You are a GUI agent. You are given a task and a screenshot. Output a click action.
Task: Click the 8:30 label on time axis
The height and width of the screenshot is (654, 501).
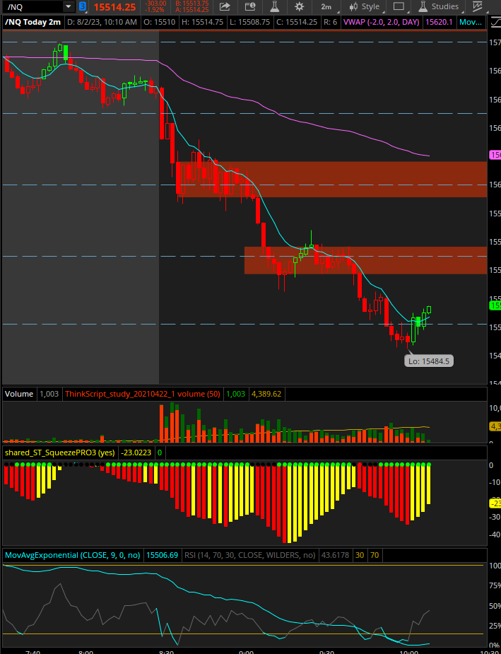click(x=166, y=651)
